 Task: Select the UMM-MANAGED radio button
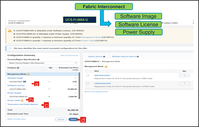(x=88, y=83)
